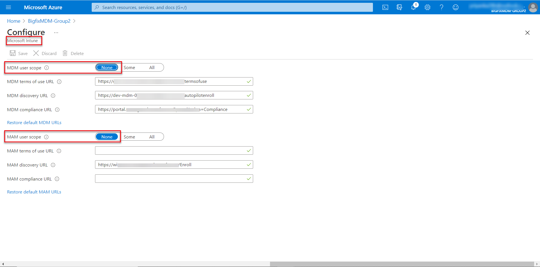Click the Save toolbar button
This screenshot has height=267, width=540.
(19, 53)
